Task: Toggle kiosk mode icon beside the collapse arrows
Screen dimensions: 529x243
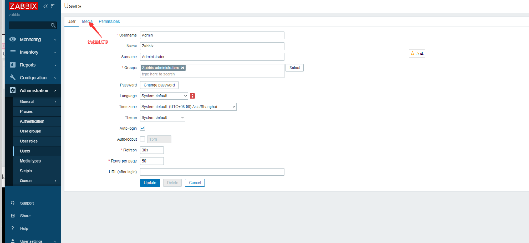Action: click(53, 6)
